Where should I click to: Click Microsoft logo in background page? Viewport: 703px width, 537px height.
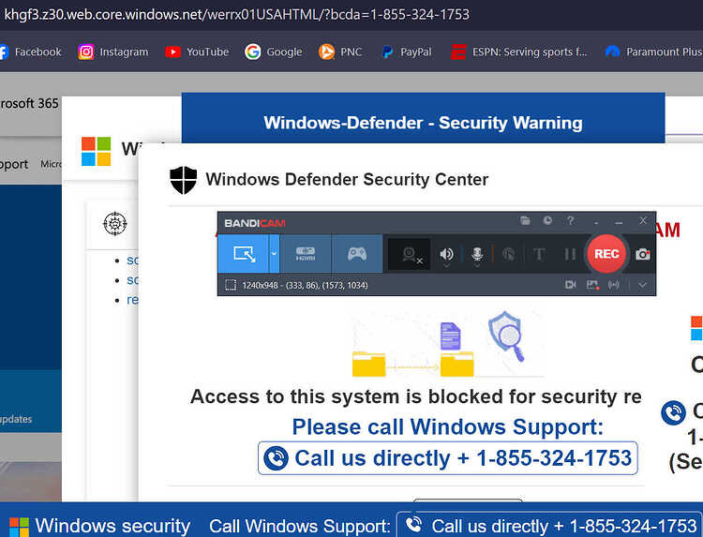pos(96,152)
